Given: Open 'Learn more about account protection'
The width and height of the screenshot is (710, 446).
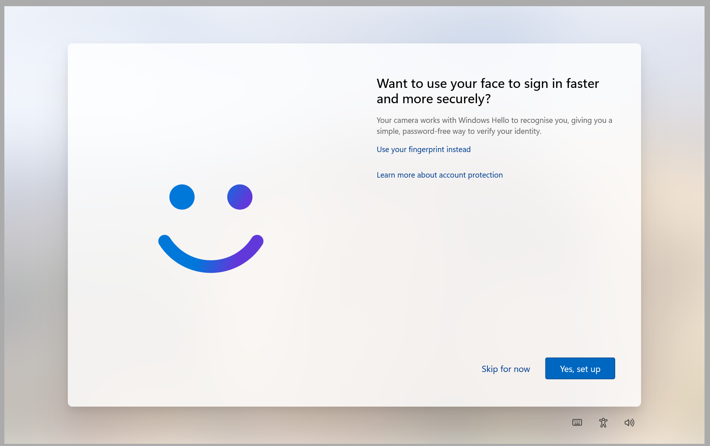Looking at the screenshot, I should [439, 175].
